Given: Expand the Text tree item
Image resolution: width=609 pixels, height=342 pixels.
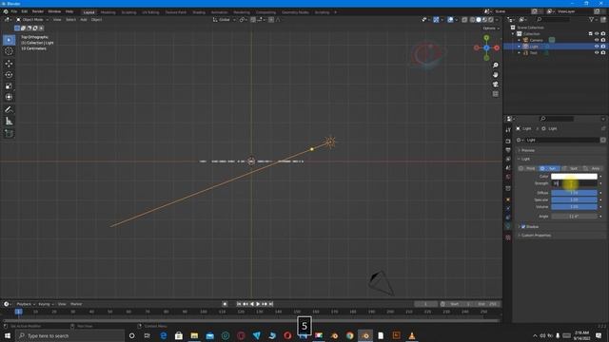Looking at the screenshot, I should 519,53.
